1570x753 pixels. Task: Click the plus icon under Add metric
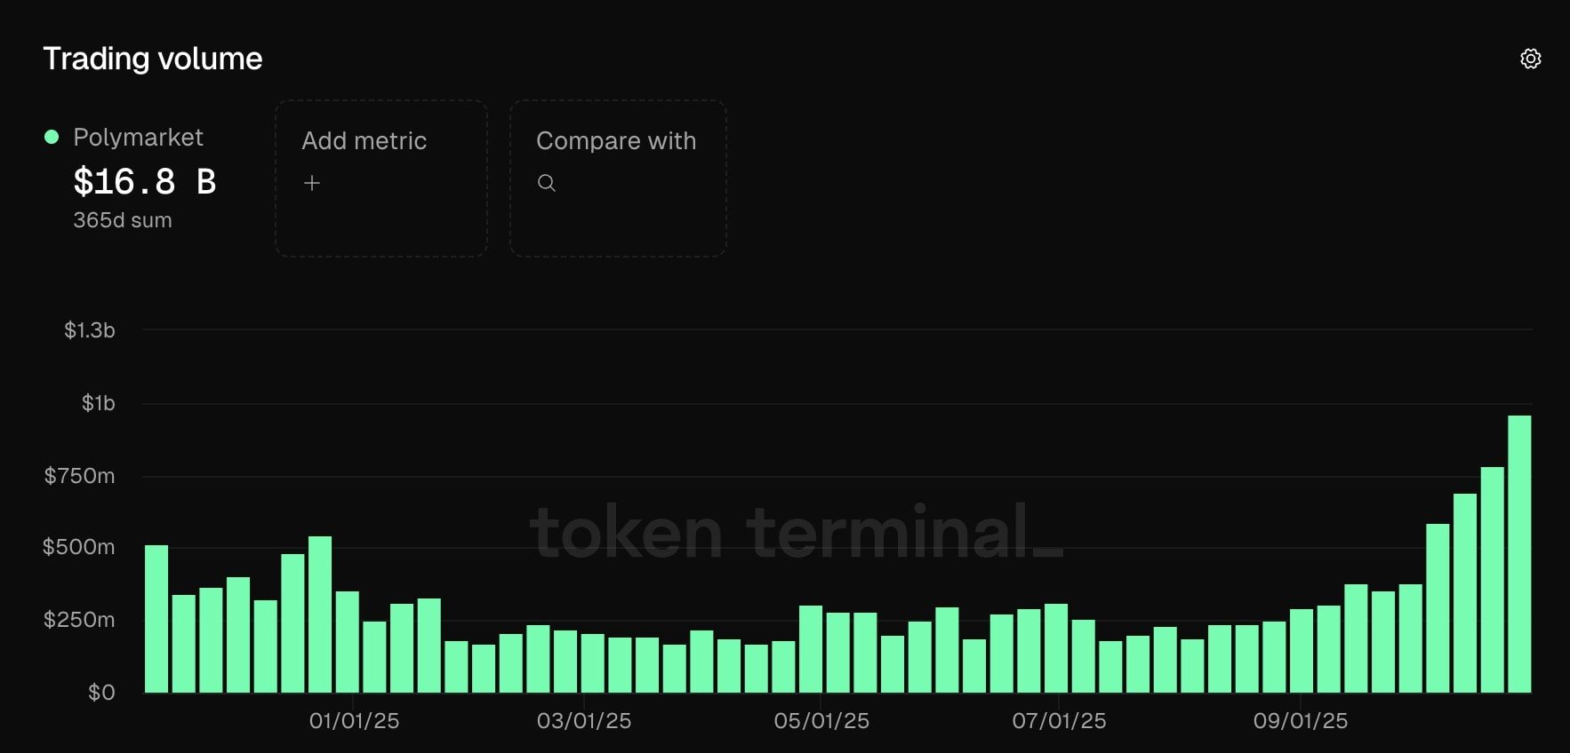312,183
